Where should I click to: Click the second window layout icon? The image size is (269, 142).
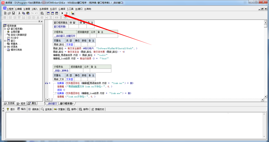pos(52,13)
